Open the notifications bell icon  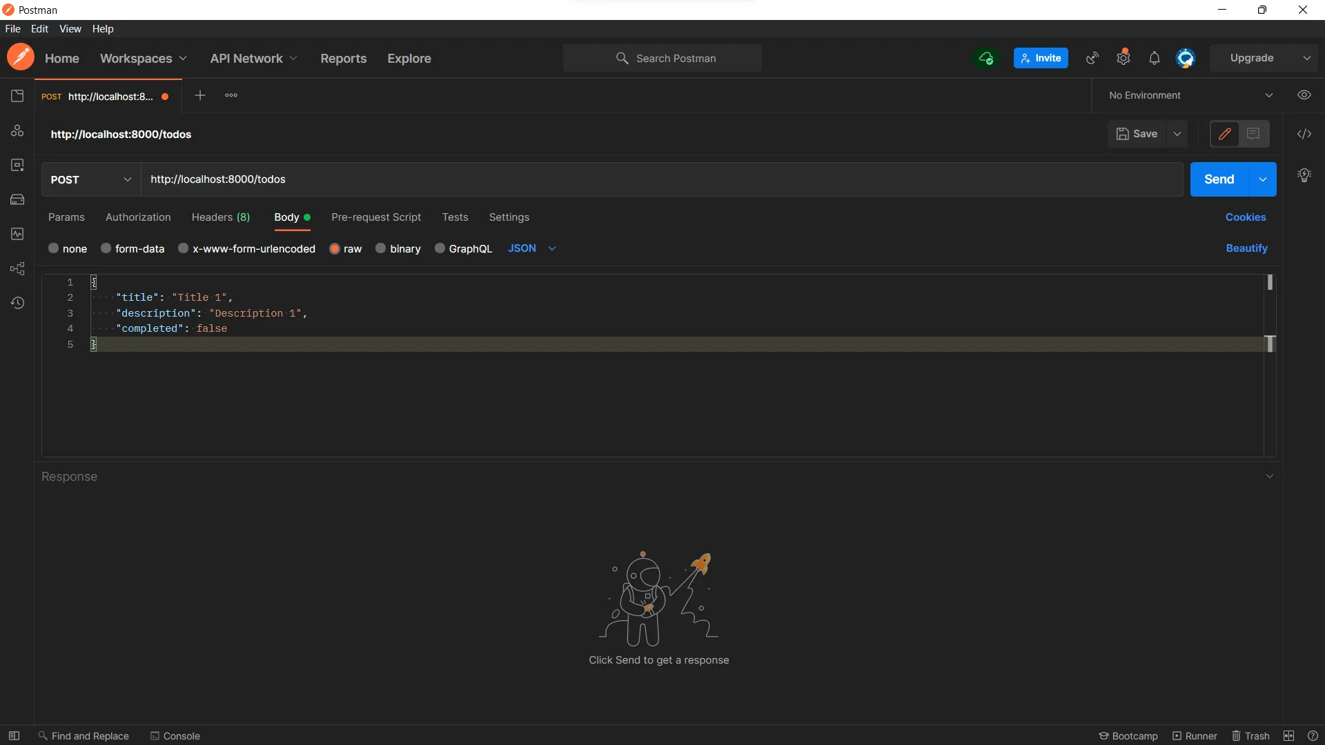(1155, 58)
